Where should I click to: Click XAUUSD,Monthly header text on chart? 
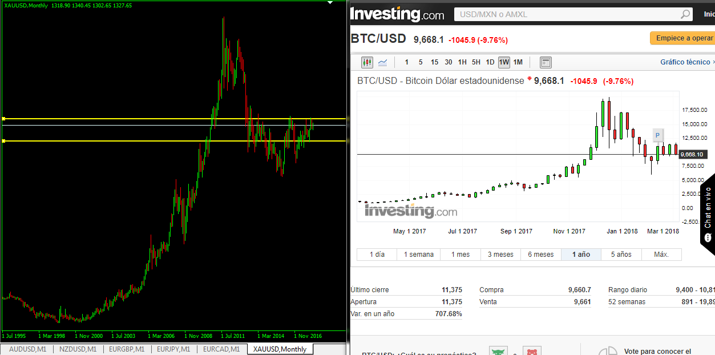coord(26,5)
